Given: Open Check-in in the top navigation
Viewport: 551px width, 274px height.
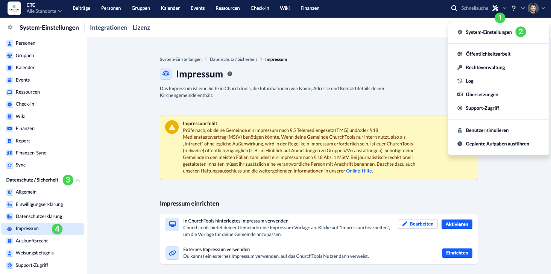Looking at the screenshot, I should coord(260,8).
